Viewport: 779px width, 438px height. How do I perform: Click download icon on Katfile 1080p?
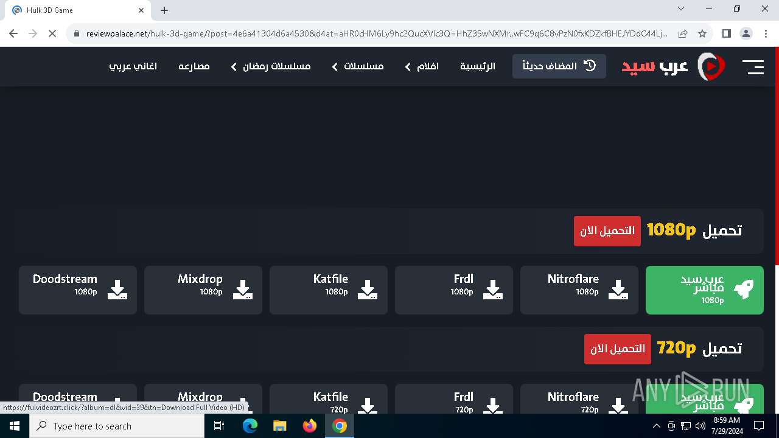[x=368, y=290]
